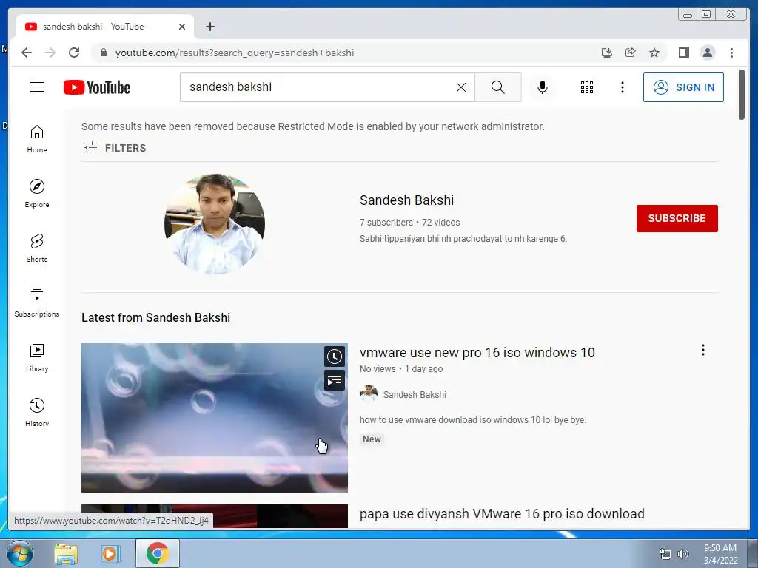This screenshot has width=758, height=568.
Task: Open Windows Media Player from taskbar
Action: (x=111, y=553)
